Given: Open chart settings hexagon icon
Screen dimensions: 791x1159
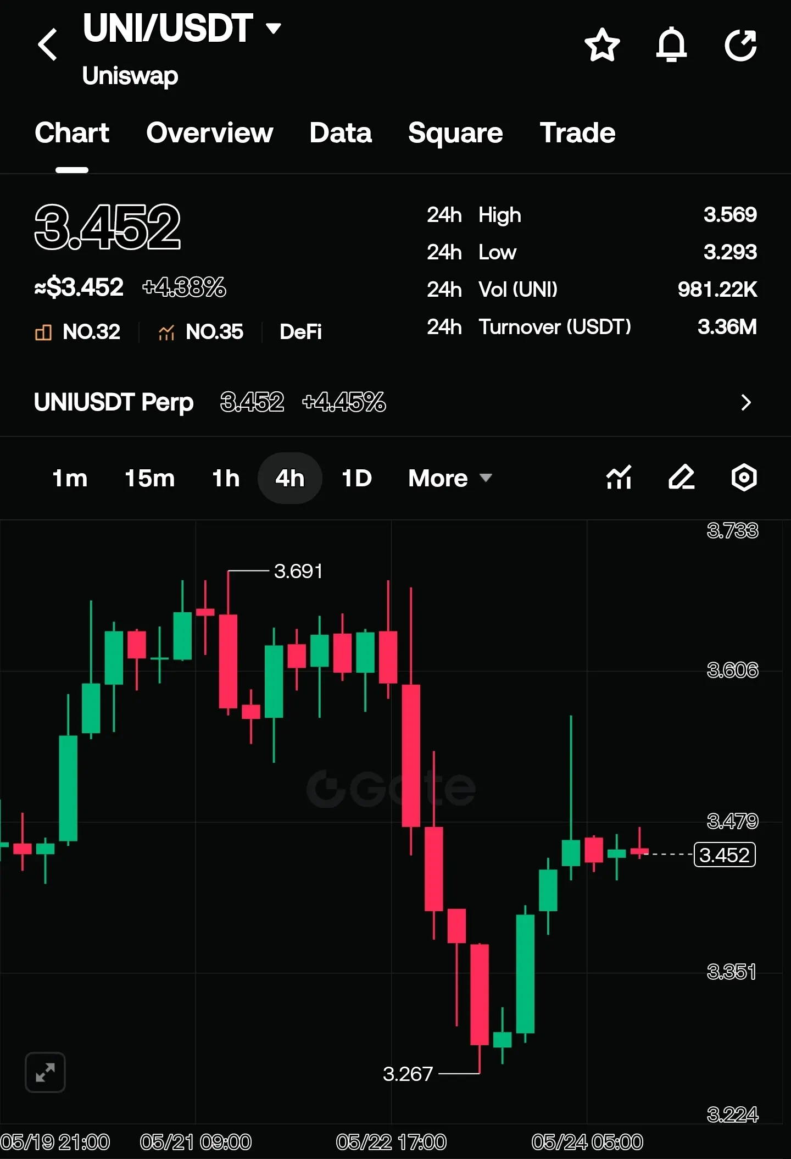Looking at the screenshot, I should 744,477.
